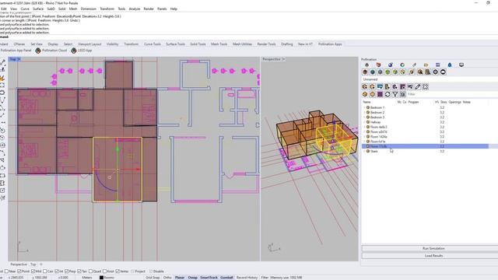The height and width of the screenshot is (280, 498).
Task: Toggle the Perp osnap checkbox
Action: point(67,271)
